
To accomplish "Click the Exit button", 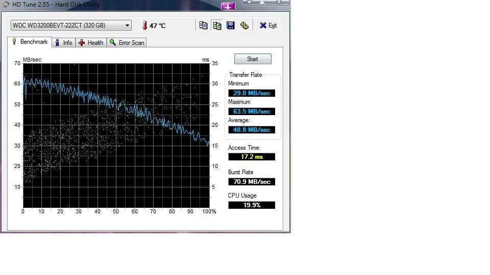I will (268, 25).
